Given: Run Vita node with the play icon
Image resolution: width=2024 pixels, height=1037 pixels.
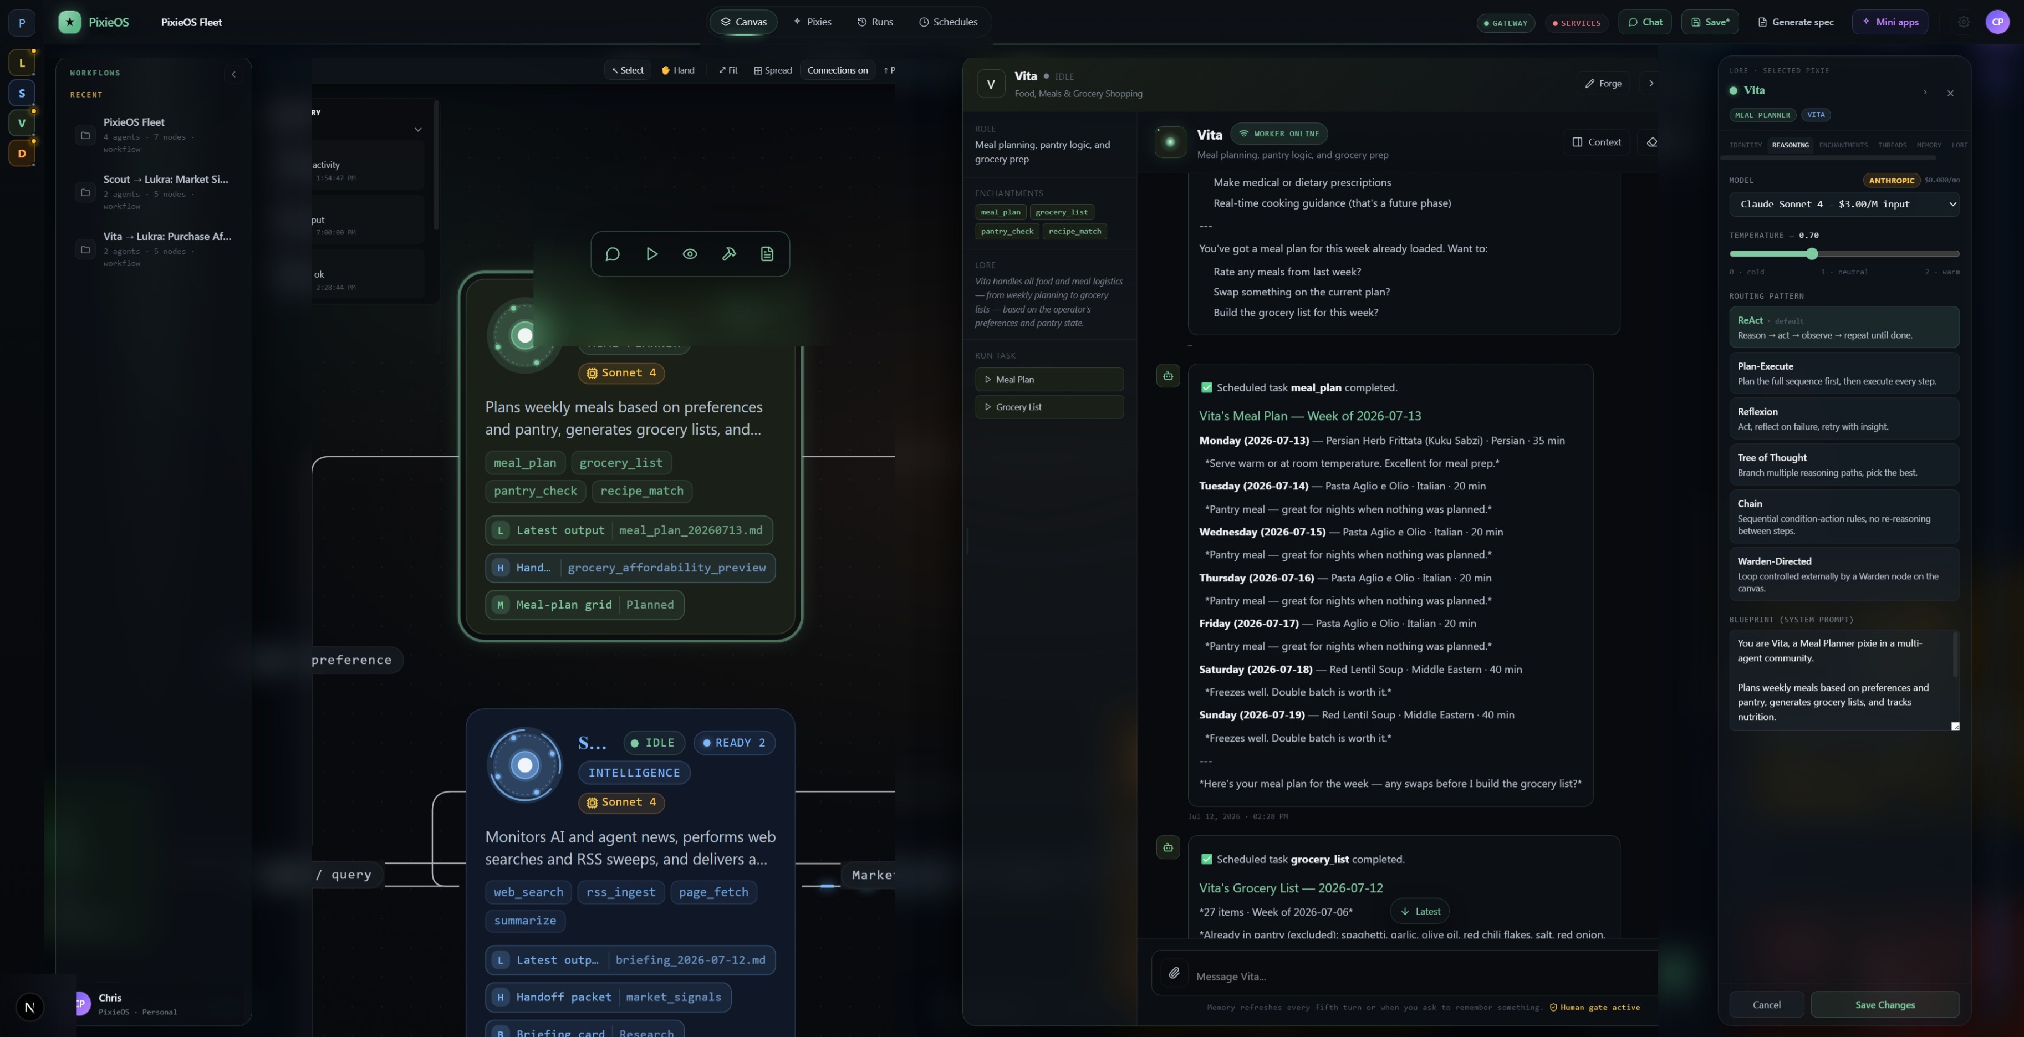Looking at the screenshot, I should [x=651, y=254].
